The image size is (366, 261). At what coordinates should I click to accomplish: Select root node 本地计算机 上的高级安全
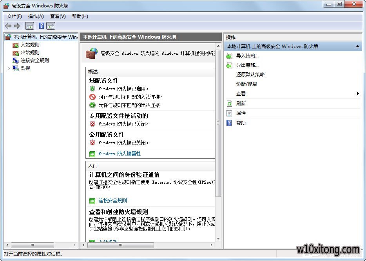(45, 37)
